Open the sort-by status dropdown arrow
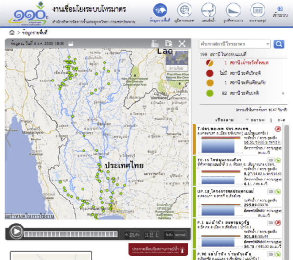Screen dimensions: 293x260 247,120
